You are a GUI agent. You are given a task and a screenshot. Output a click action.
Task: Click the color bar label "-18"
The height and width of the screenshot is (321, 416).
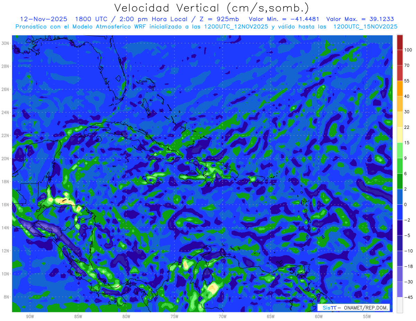408,266
